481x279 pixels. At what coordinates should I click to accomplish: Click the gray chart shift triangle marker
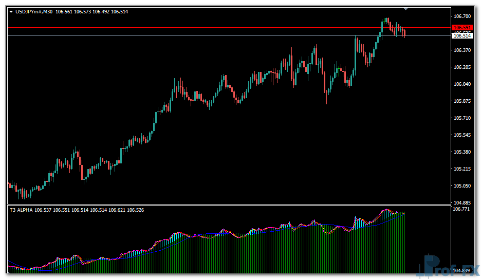[406, 9]
